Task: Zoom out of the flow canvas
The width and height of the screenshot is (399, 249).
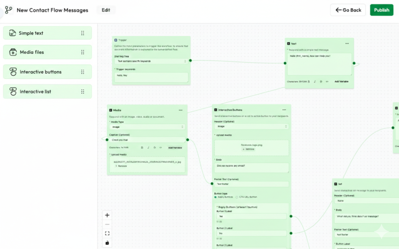Action: pos(107,224)
